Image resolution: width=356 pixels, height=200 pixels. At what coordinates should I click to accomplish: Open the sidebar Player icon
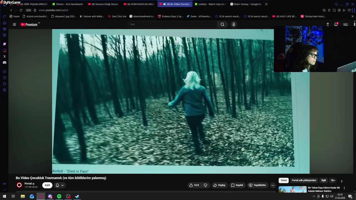coord(4,72)
